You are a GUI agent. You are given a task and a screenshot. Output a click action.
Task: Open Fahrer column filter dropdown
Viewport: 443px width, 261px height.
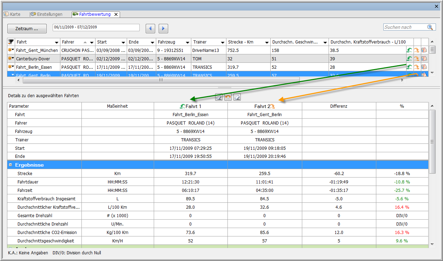click(92, 42)
